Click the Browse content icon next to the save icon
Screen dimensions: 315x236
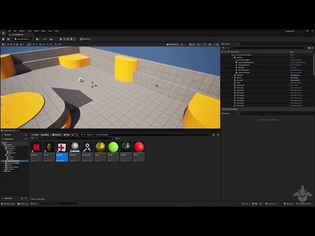[x=8, y=39]
